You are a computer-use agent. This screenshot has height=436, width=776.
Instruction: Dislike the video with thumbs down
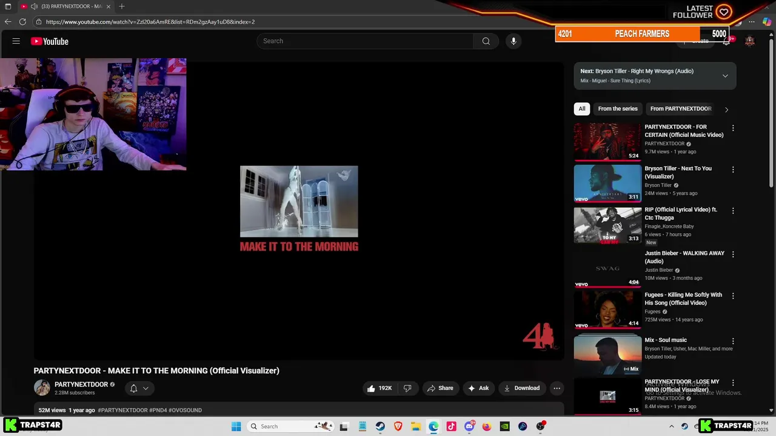(407, 388)
